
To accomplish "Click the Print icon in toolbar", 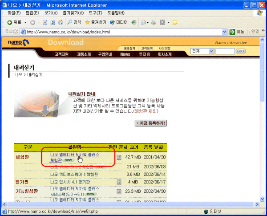I will click(154, 22).
